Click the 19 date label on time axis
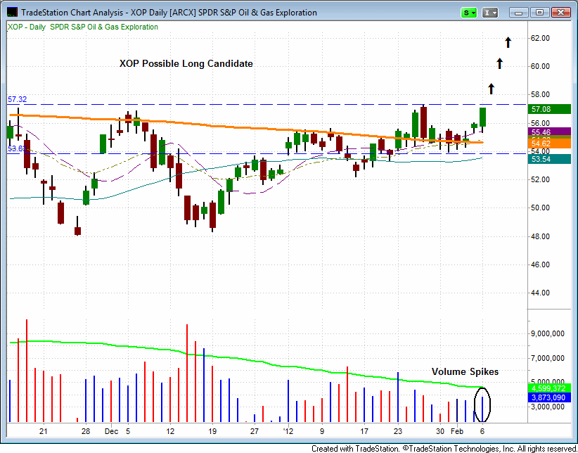This screenshot has width=578, height=453. point(212,431)
